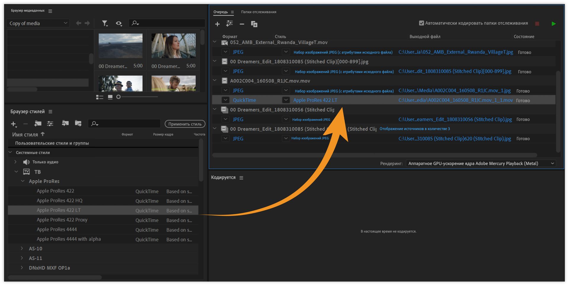Open the Apple ProRes 422 LT style link in the queue
Viewport: 569px width, 286px height.
click(x=315, y=100)
